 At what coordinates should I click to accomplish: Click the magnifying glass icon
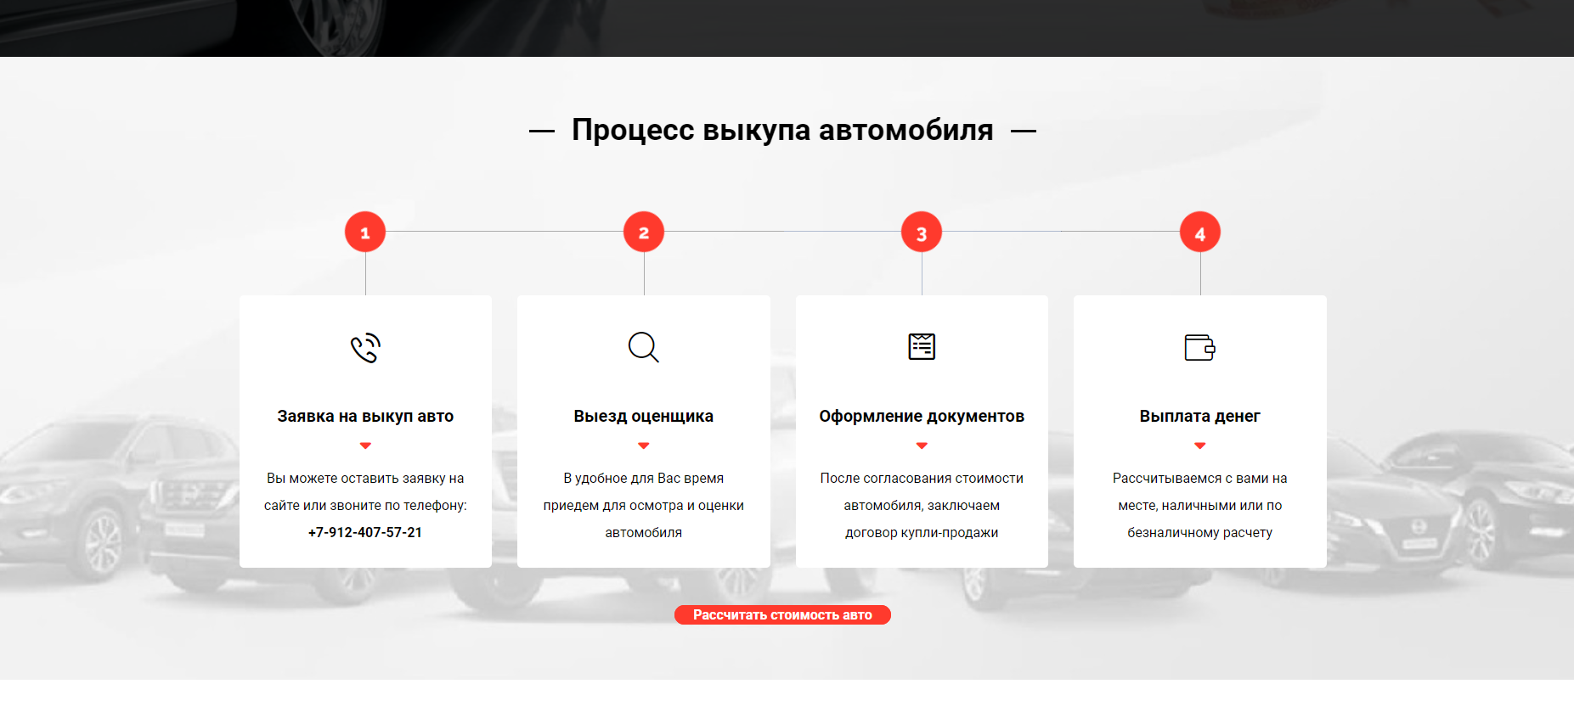(643, 347)
